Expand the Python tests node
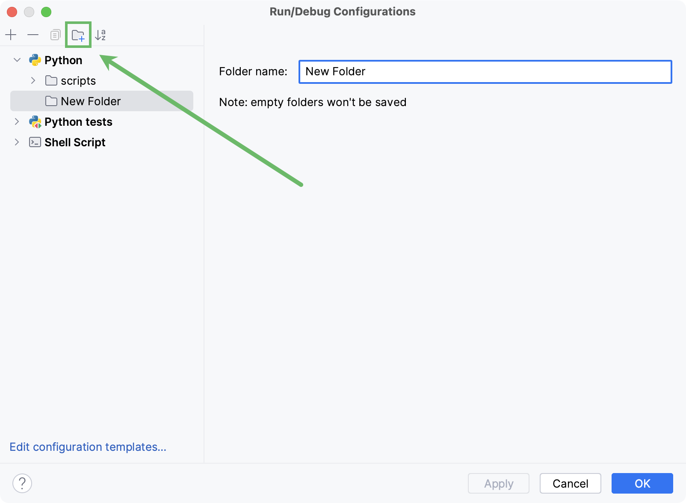This screenshot has height=503, width=686. 17,122
